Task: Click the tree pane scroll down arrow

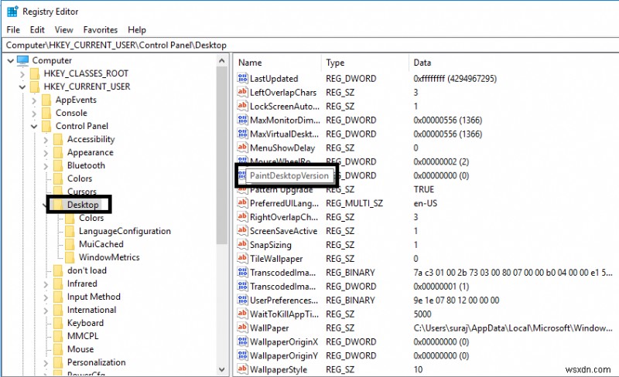Action: click(x=222, y=369)
